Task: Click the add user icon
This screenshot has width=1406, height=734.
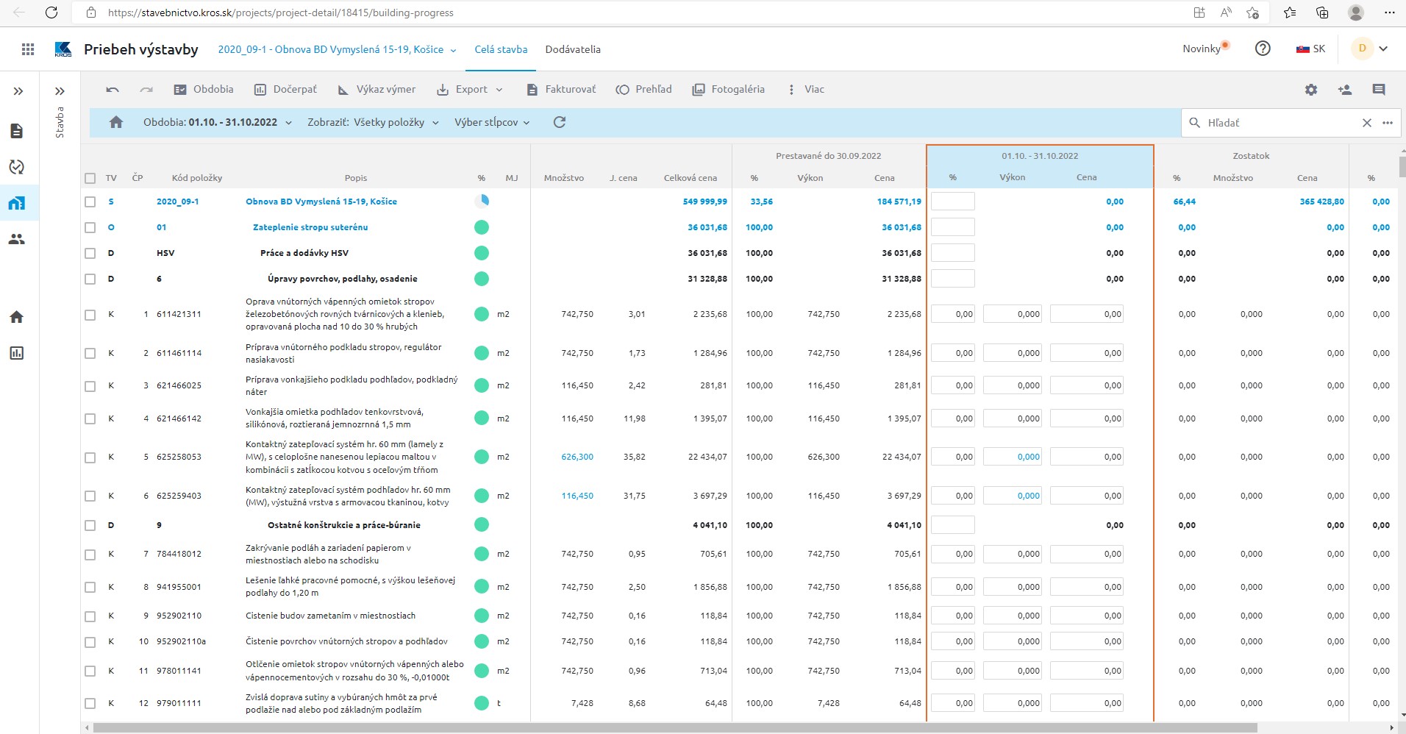Action: point(1344,90)
